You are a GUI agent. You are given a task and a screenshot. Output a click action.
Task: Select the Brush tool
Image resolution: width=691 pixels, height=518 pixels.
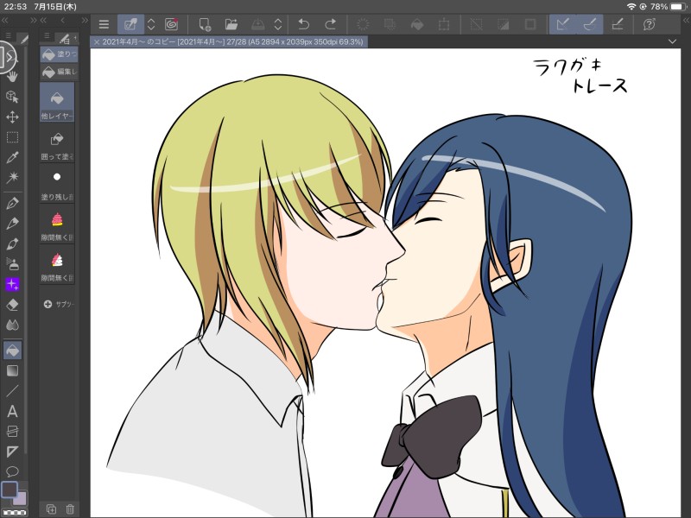pos(12,243)
